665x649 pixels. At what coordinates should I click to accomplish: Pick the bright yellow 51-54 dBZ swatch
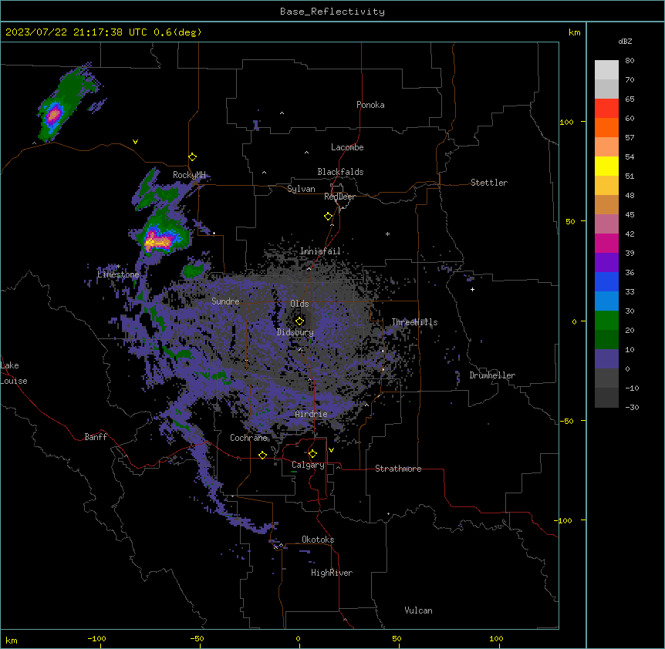click(x=606, y=166)
